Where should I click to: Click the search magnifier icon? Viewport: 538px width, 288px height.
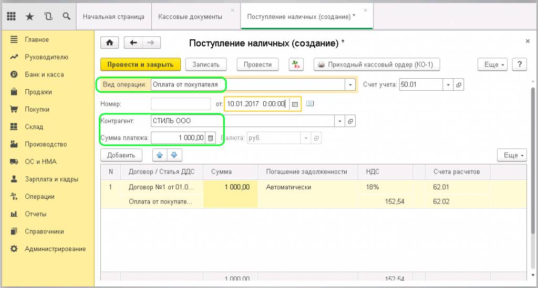(x=67, y=16)
